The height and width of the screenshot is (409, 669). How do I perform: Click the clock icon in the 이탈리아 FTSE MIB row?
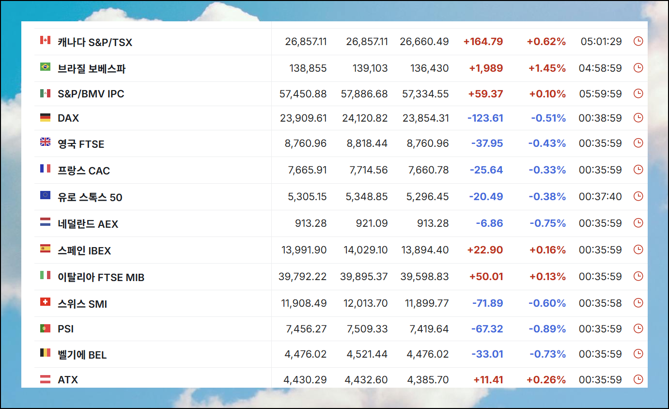click(x=638, y=276)
